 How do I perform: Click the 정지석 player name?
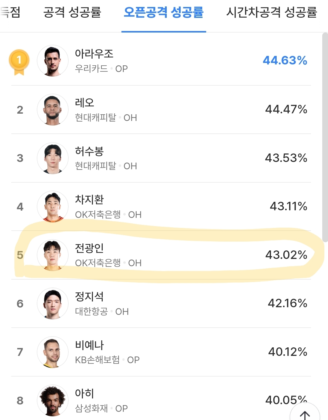point(89,296)
